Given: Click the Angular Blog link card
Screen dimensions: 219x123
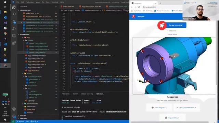Looking at the screenshot, I should pyautogui.click(x=172, y=118).
